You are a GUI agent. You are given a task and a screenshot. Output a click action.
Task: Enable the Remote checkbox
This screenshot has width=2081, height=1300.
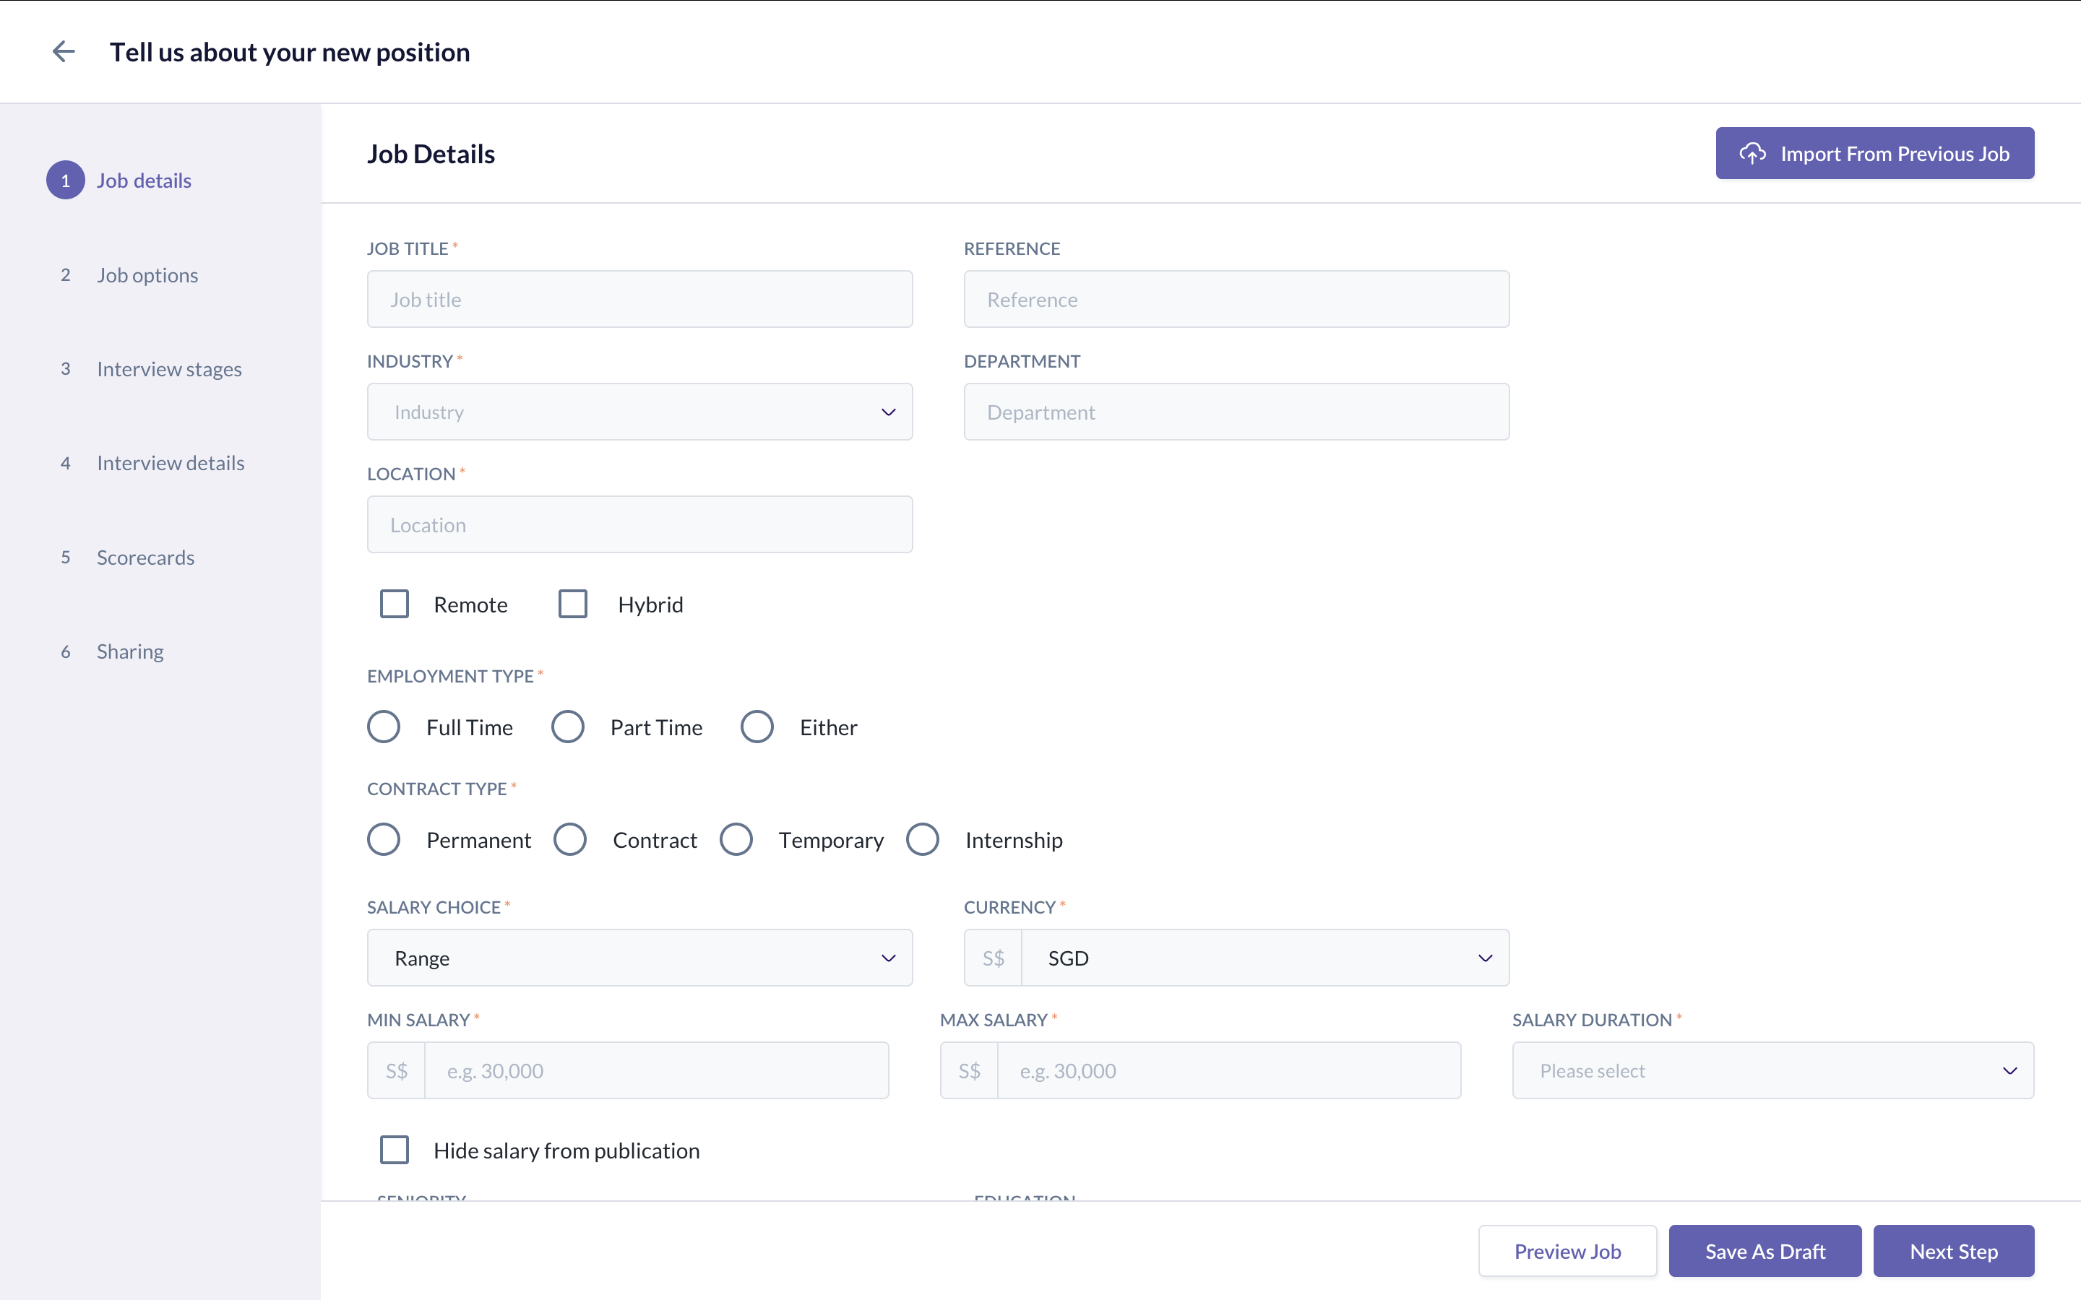[x=395, y=604]
